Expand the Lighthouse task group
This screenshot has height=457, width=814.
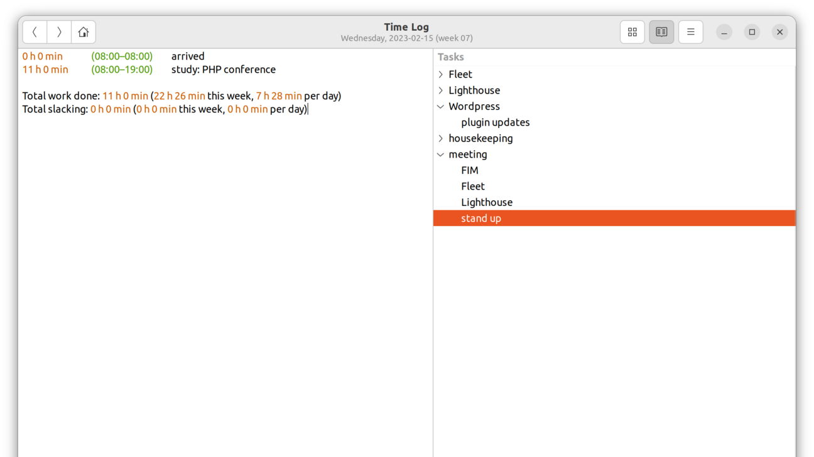(441, 90)
